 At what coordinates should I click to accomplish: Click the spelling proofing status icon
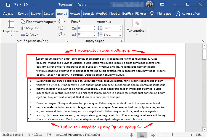click(x=49, y=135)
